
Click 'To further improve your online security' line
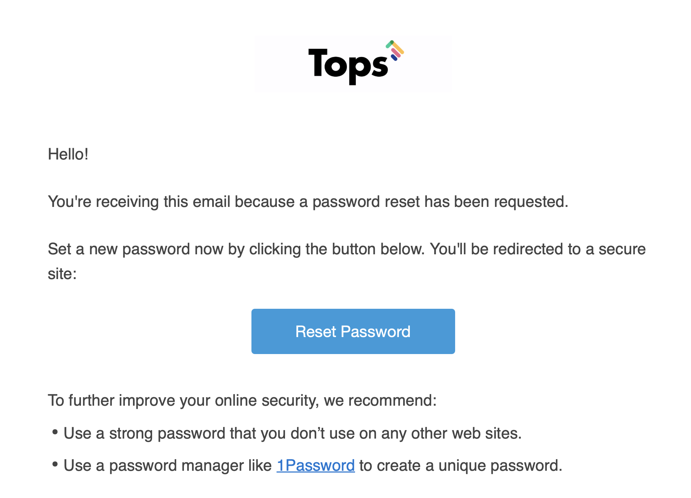tap(242, 400)
